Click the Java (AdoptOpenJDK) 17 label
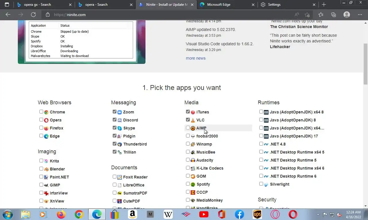This screenshot has height=220, width=368. click(294, 136)
